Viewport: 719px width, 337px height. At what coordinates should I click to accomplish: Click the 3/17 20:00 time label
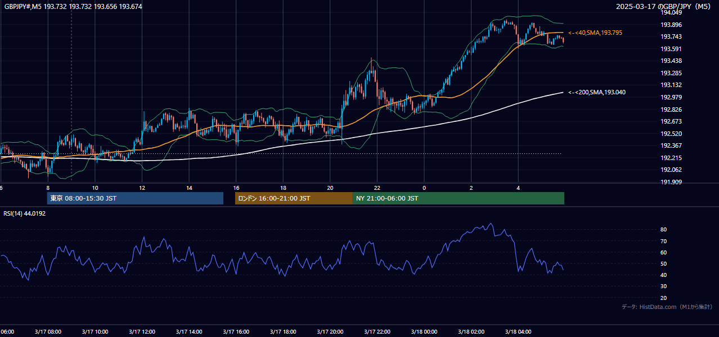coord(330,332)
